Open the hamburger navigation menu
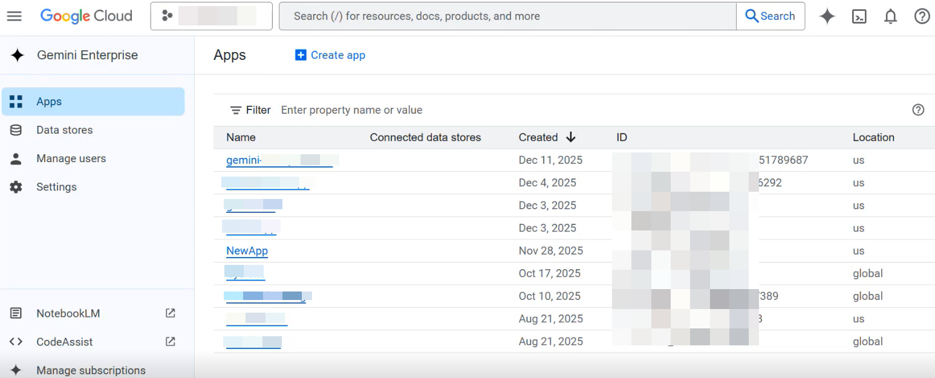The image size is (935, 378). [15, 16]
